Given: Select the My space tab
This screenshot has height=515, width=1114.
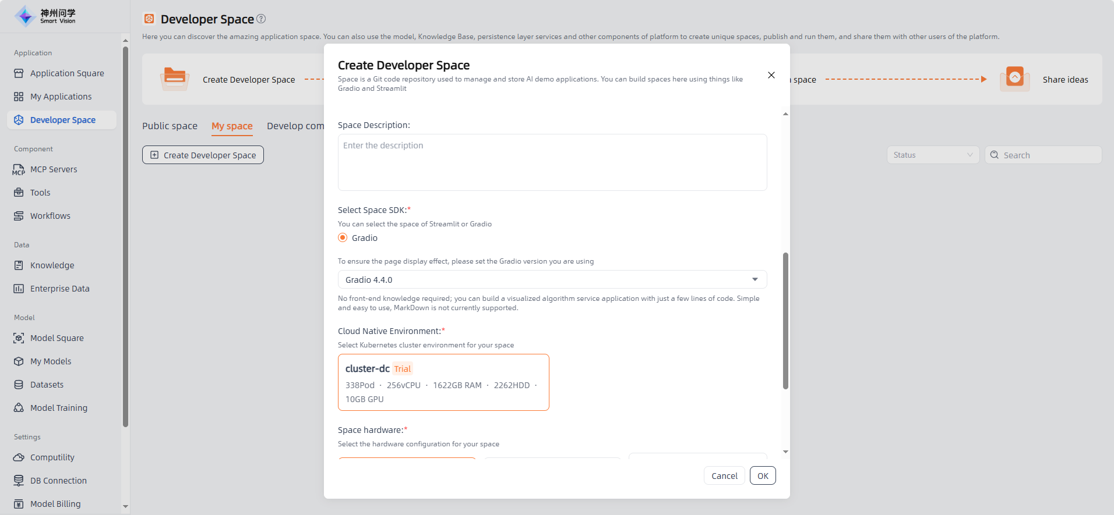Looking at the screenshot, I should (x=232, y=126).
